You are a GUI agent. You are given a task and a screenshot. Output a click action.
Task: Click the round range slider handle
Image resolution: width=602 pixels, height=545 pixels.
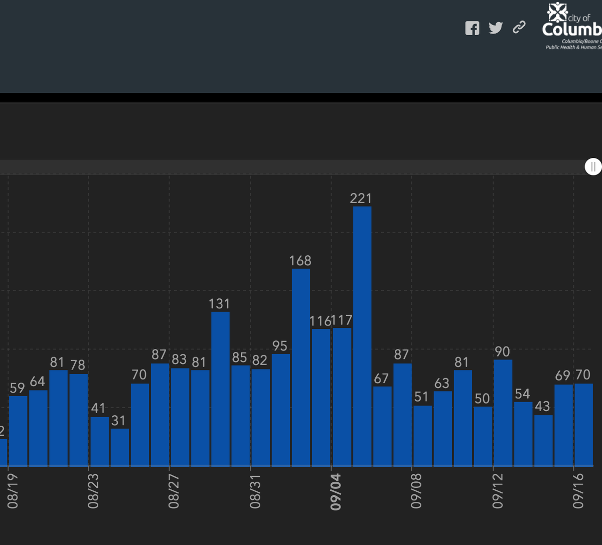593,167
